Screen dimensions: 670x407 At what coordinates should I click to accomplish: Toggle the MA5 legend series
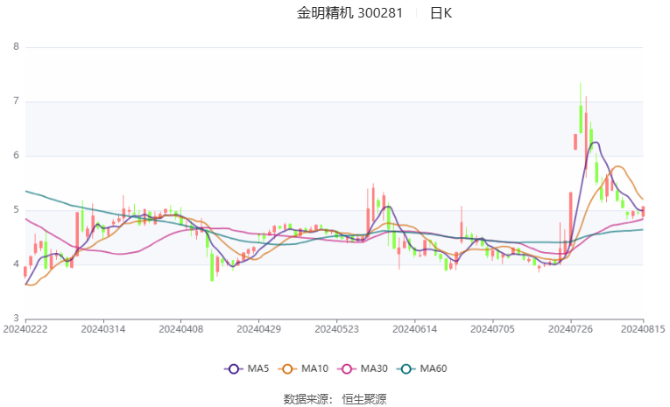pos(247,368)
